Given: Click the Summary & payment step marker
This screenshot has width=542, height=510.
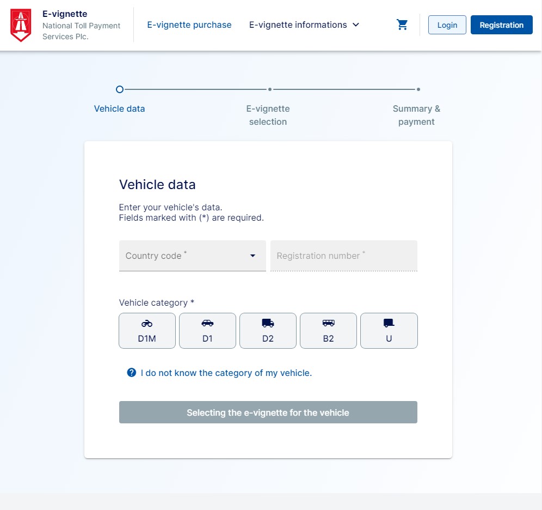Looking at the screenshot, I should click(418, 89).
